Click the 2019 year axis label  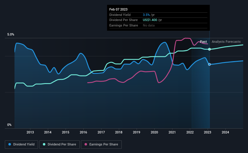pyautogui.click(x=137, y=132)
